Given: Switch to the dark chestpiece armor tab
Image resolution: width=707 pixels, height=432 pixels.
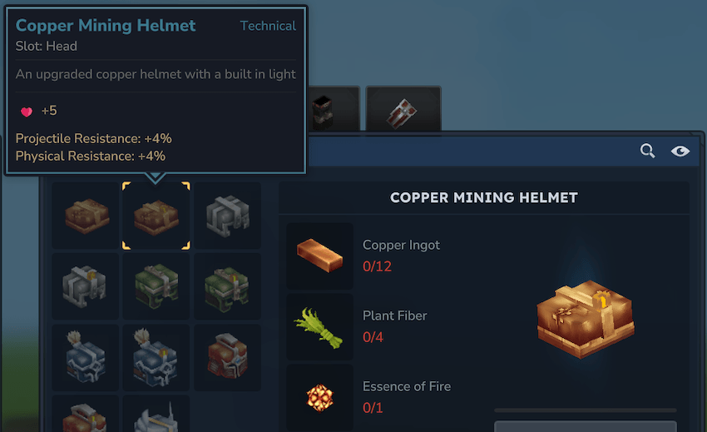Looking at the screenshot, I should point(333,110).
